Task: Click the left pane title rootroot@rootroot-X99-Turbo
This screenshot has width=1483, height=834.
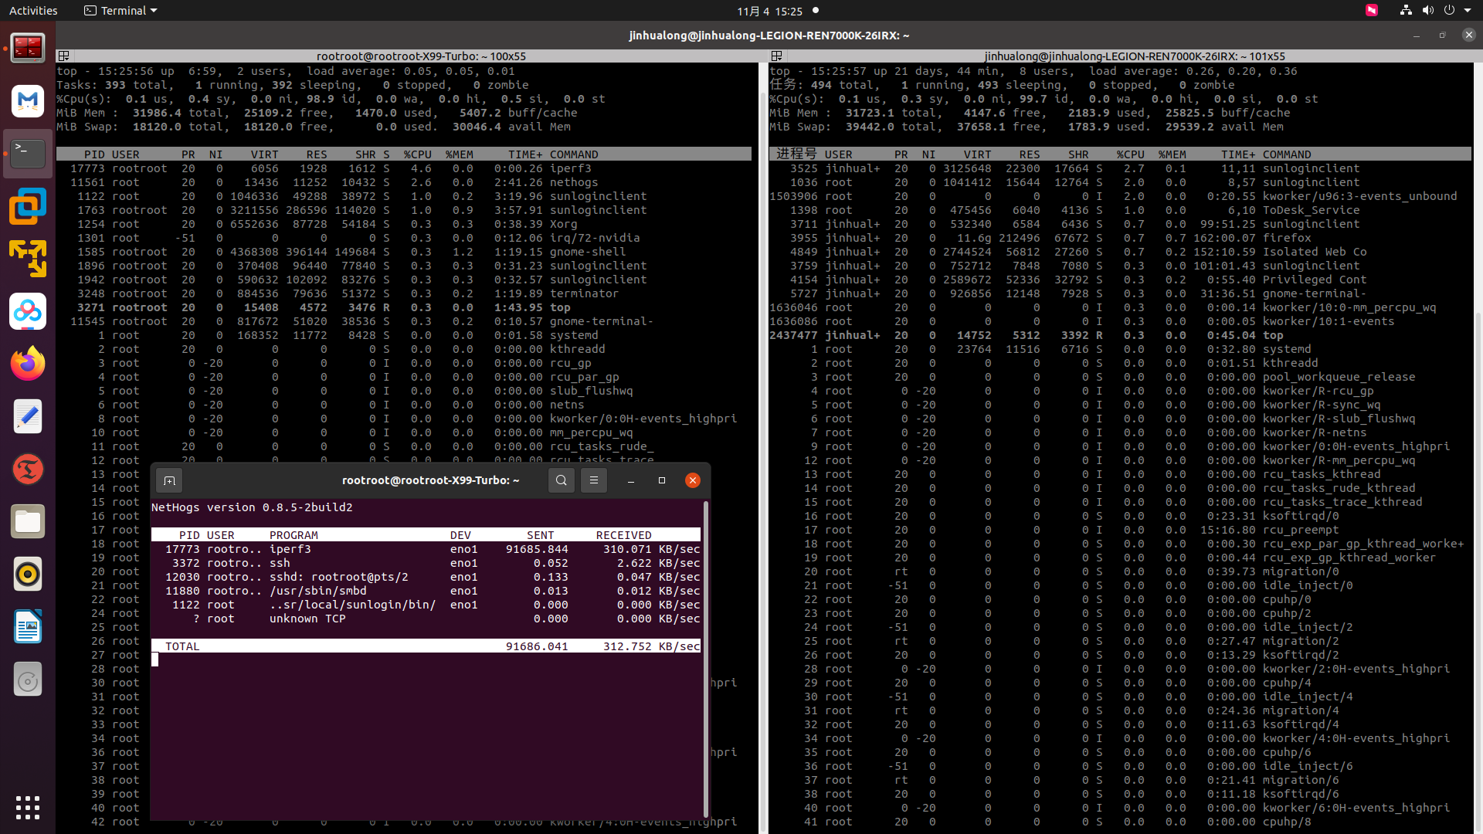Action: (421, 56)
